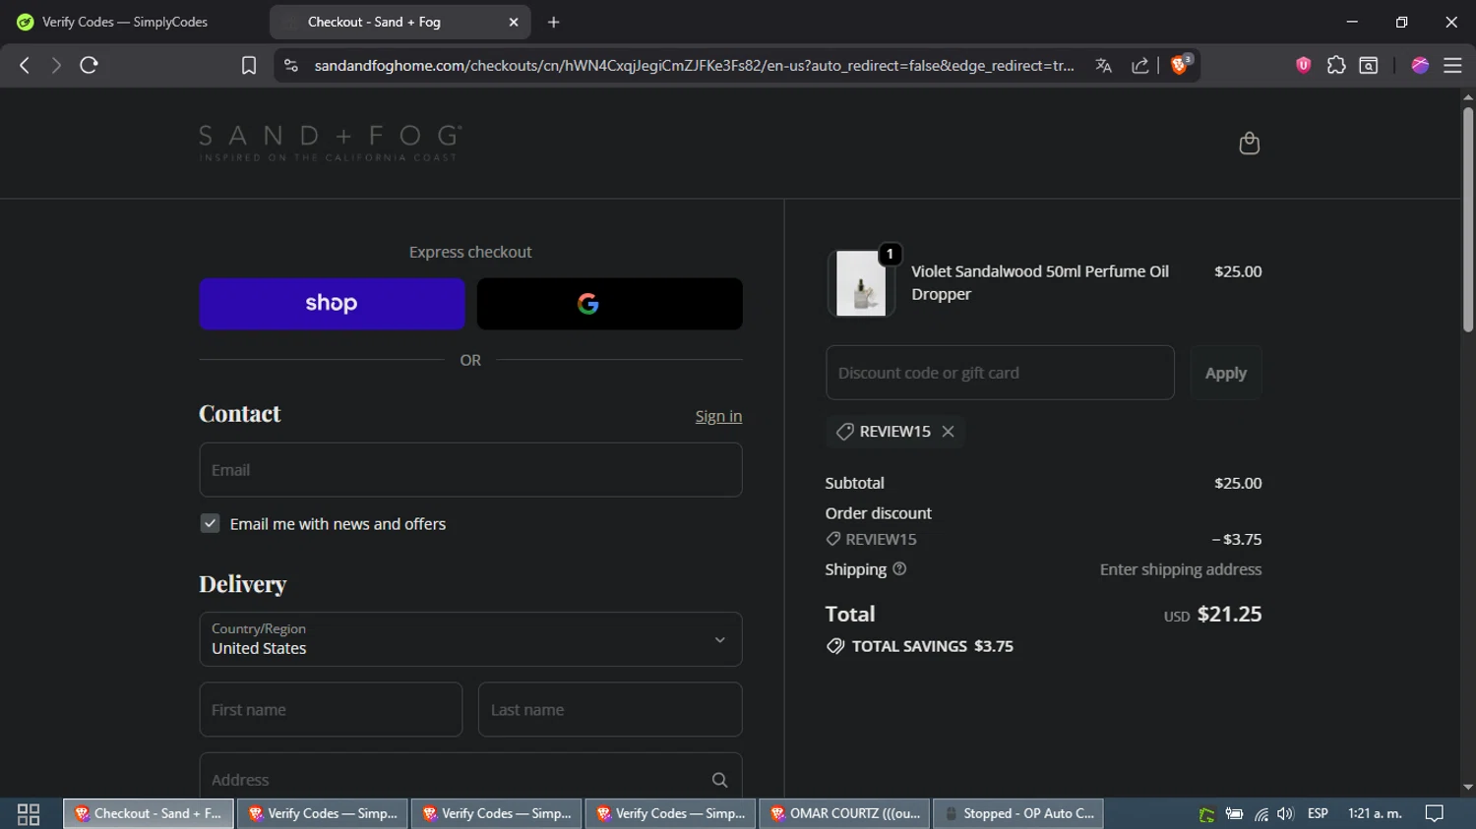Open the shopping bag cart icon
1476x829 pixels.
(x=1249, y=144)
